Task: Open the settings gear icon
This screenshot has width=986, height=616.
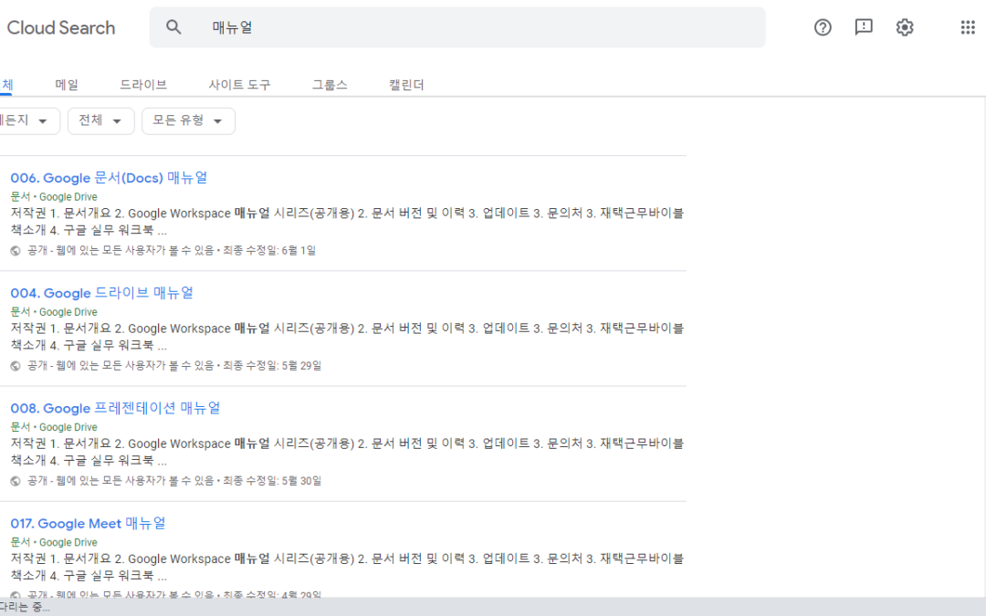Action: point(904,27)
